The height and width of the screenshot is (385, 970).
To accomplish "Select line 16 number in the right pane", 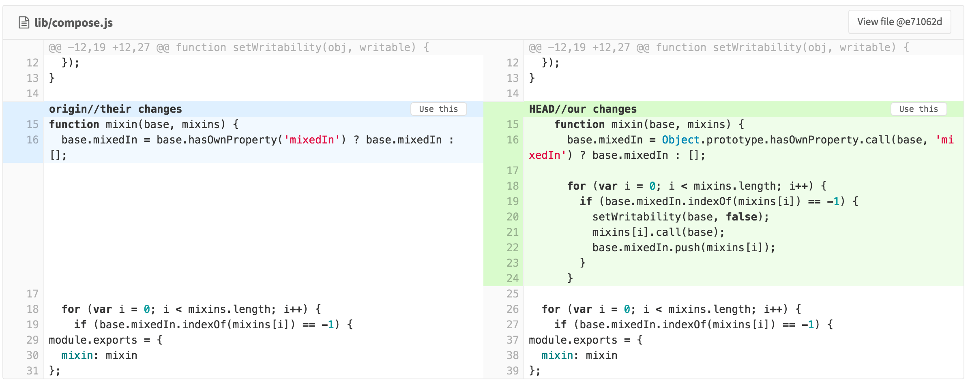I will 512,140.
